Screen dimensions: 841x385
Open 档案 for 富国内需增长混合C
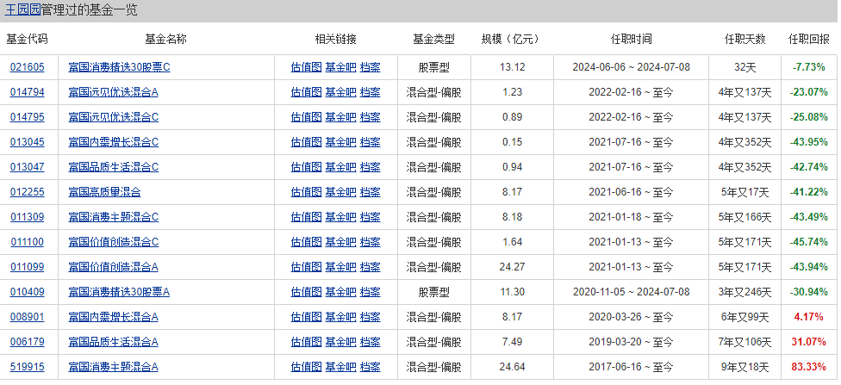coord(370,142)
